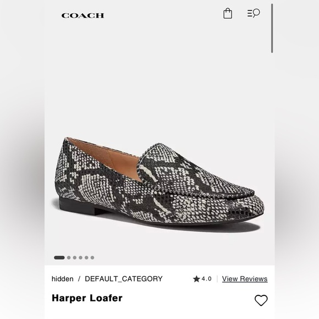319x319 pixels.
Task: Select the last carousel dot
Action: click(92, 257)
